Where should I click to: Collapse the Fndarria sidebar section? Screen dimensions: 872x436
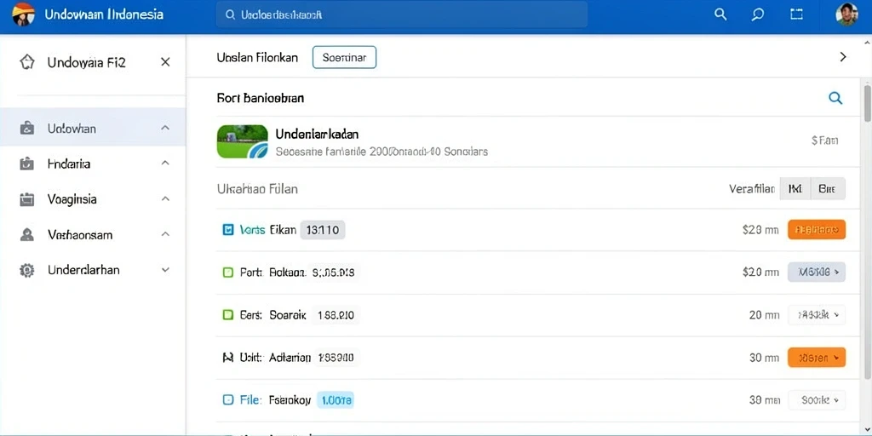pos(165,163)
